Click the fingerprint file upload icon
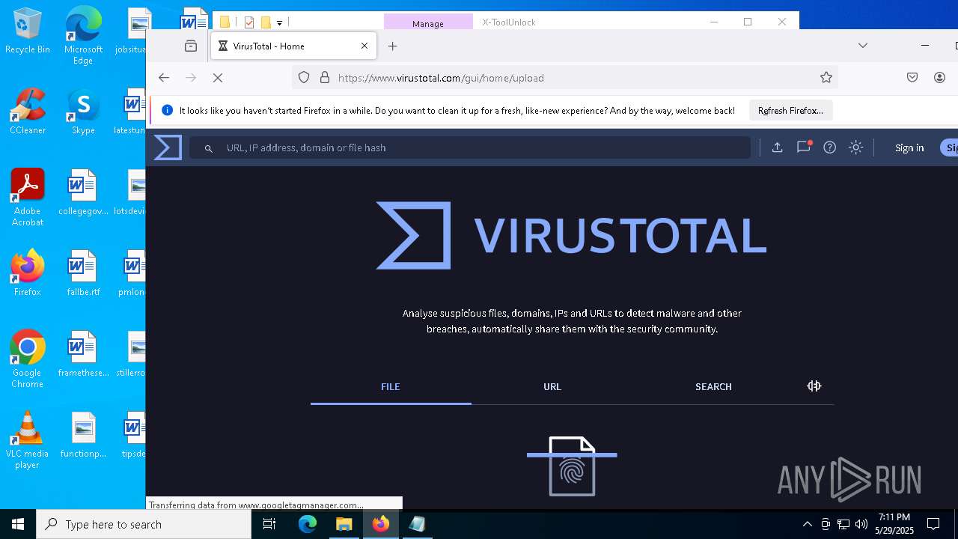This screenshot has width=958, height=539. coord(572,466)
